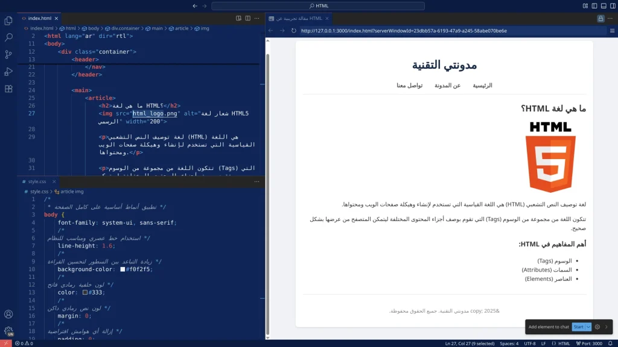Toggle primary side bar visibility
Viewport: 618px width, 347px height.
pyautogui.click(x=594, y=6)
